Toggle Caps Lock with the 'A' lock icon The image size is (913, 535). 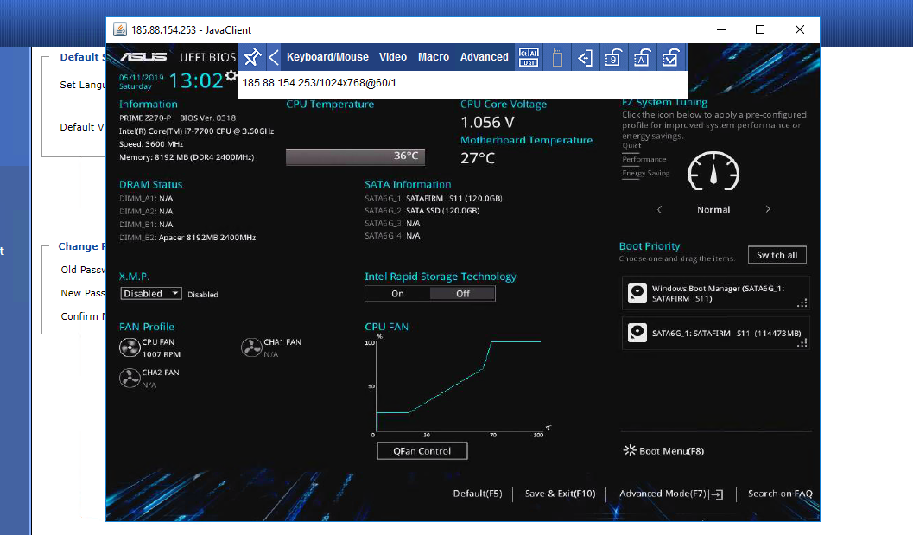(642, 57)
